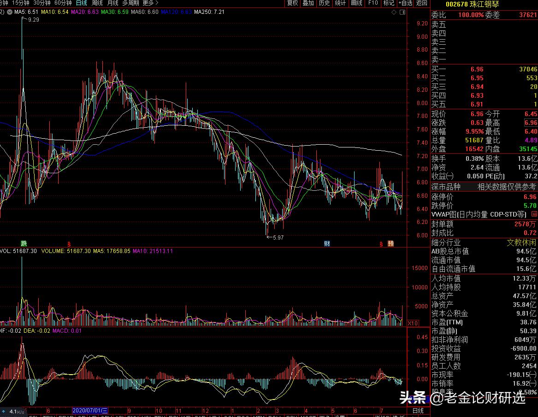538x417 pixels.
Task: Switch to the 周线 weekly tab
Action: pyautogui.click(x=97, y=3)
